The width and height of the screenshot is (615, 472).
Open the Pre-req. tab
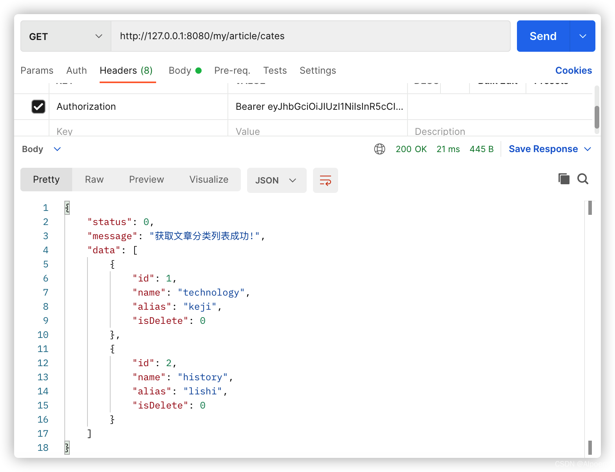coord(232,71)
